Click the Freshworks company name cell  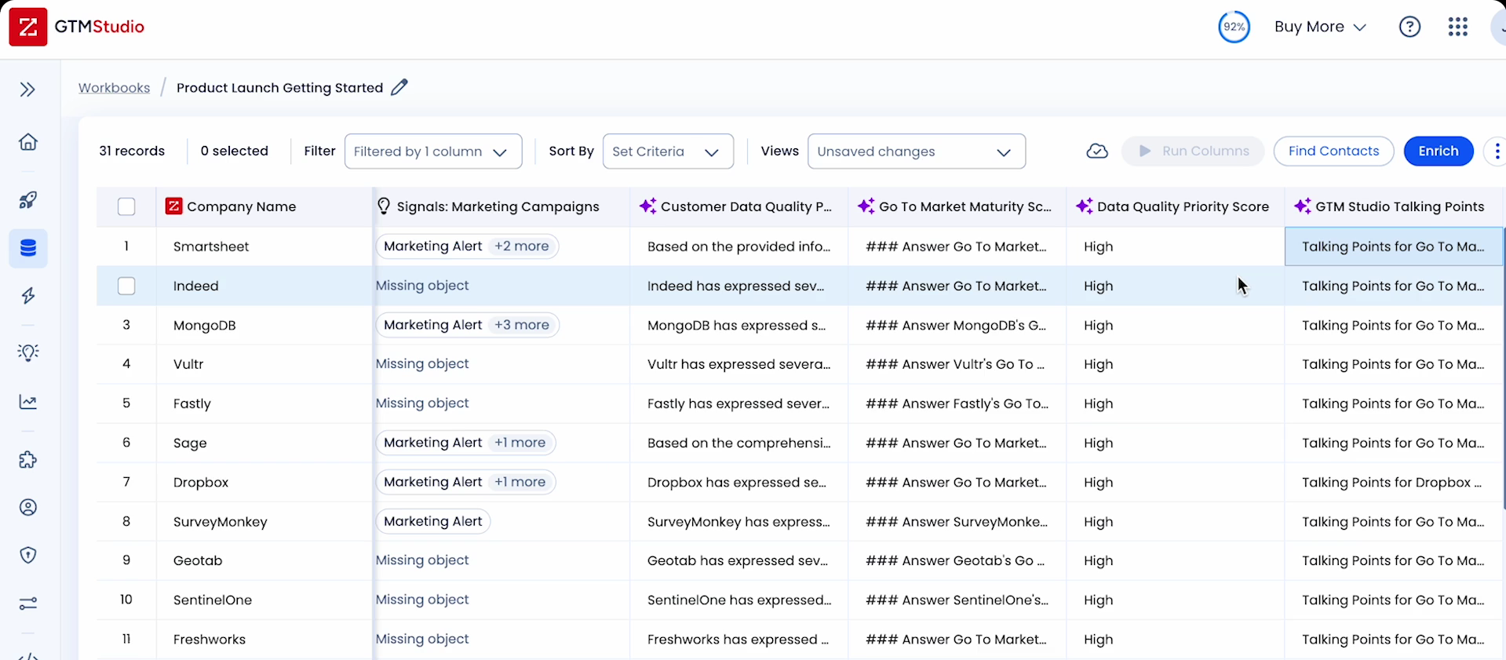point(264,639)
